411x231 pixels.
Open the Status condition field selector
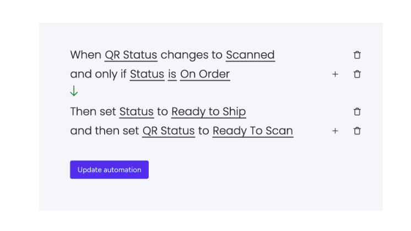pos(147,74)
